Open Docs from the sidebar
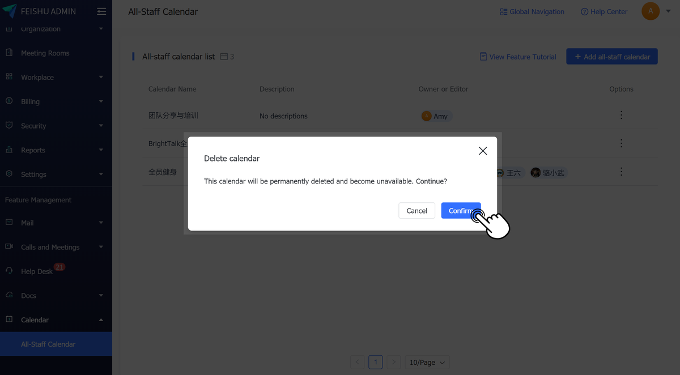The width and height of the screenshot is (680, 375). coord(29,295)
